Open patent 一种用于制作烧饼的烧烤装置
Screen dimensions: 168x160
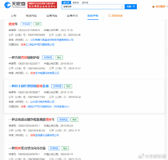tap(29, 86)
